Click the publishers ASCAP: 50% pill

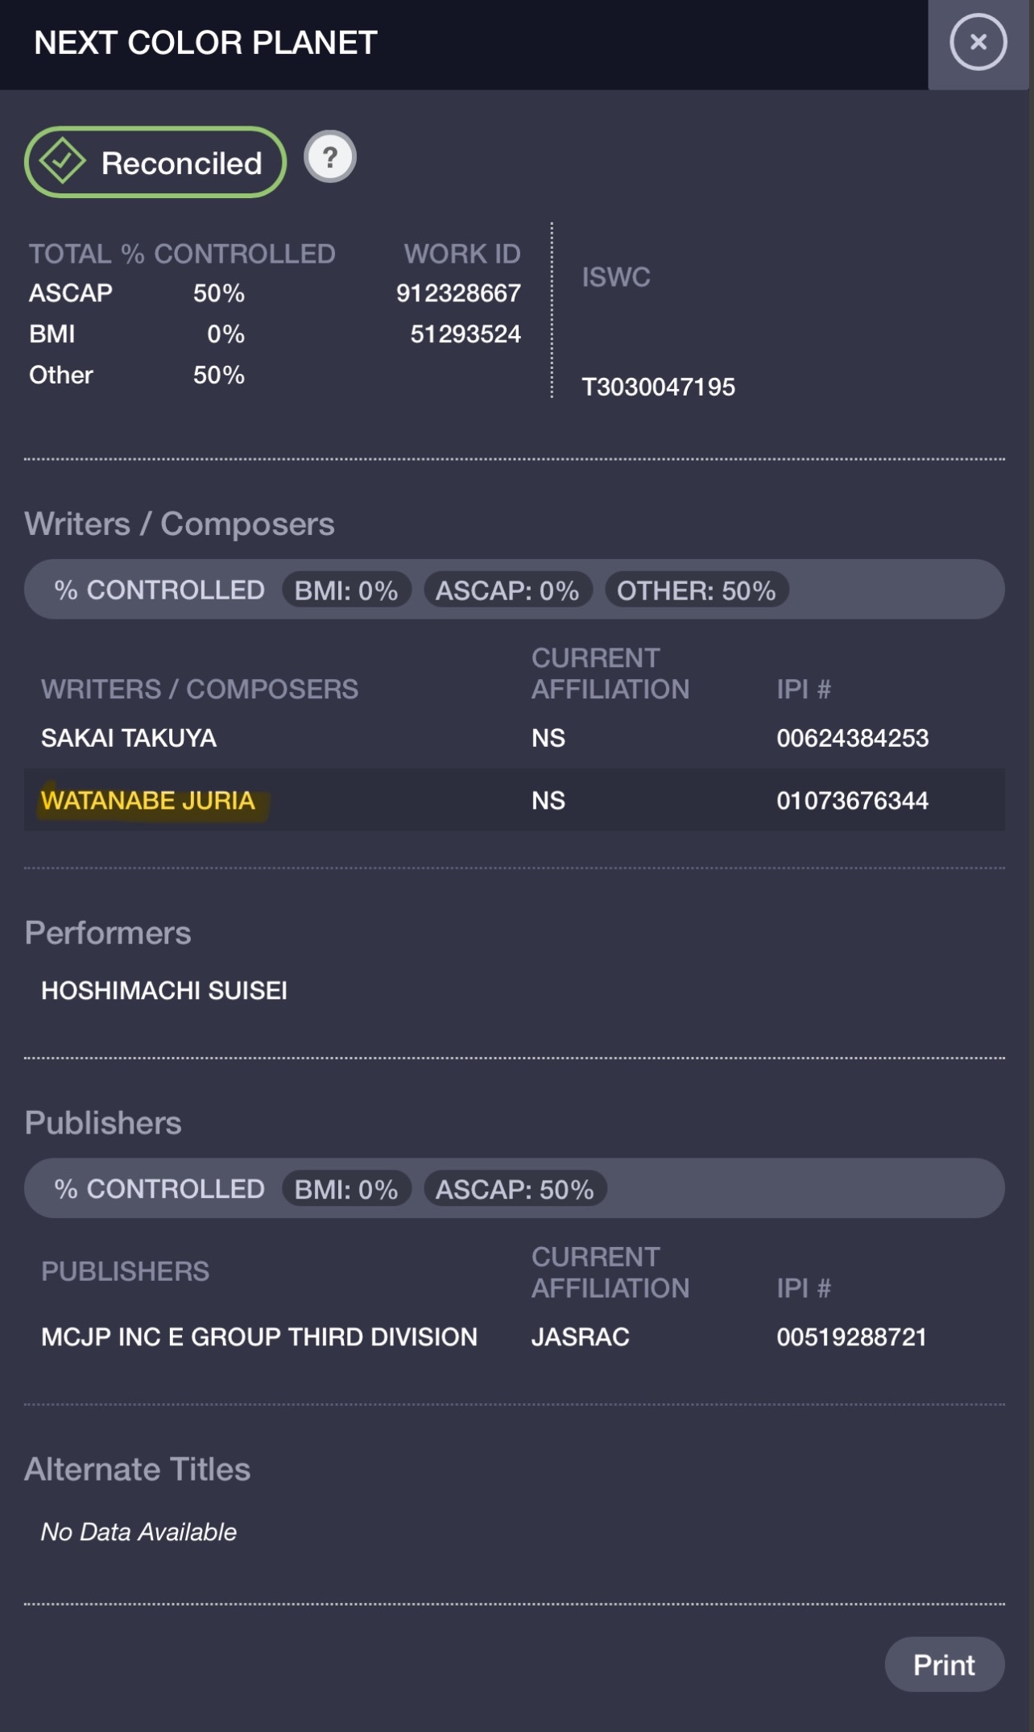515,1189
